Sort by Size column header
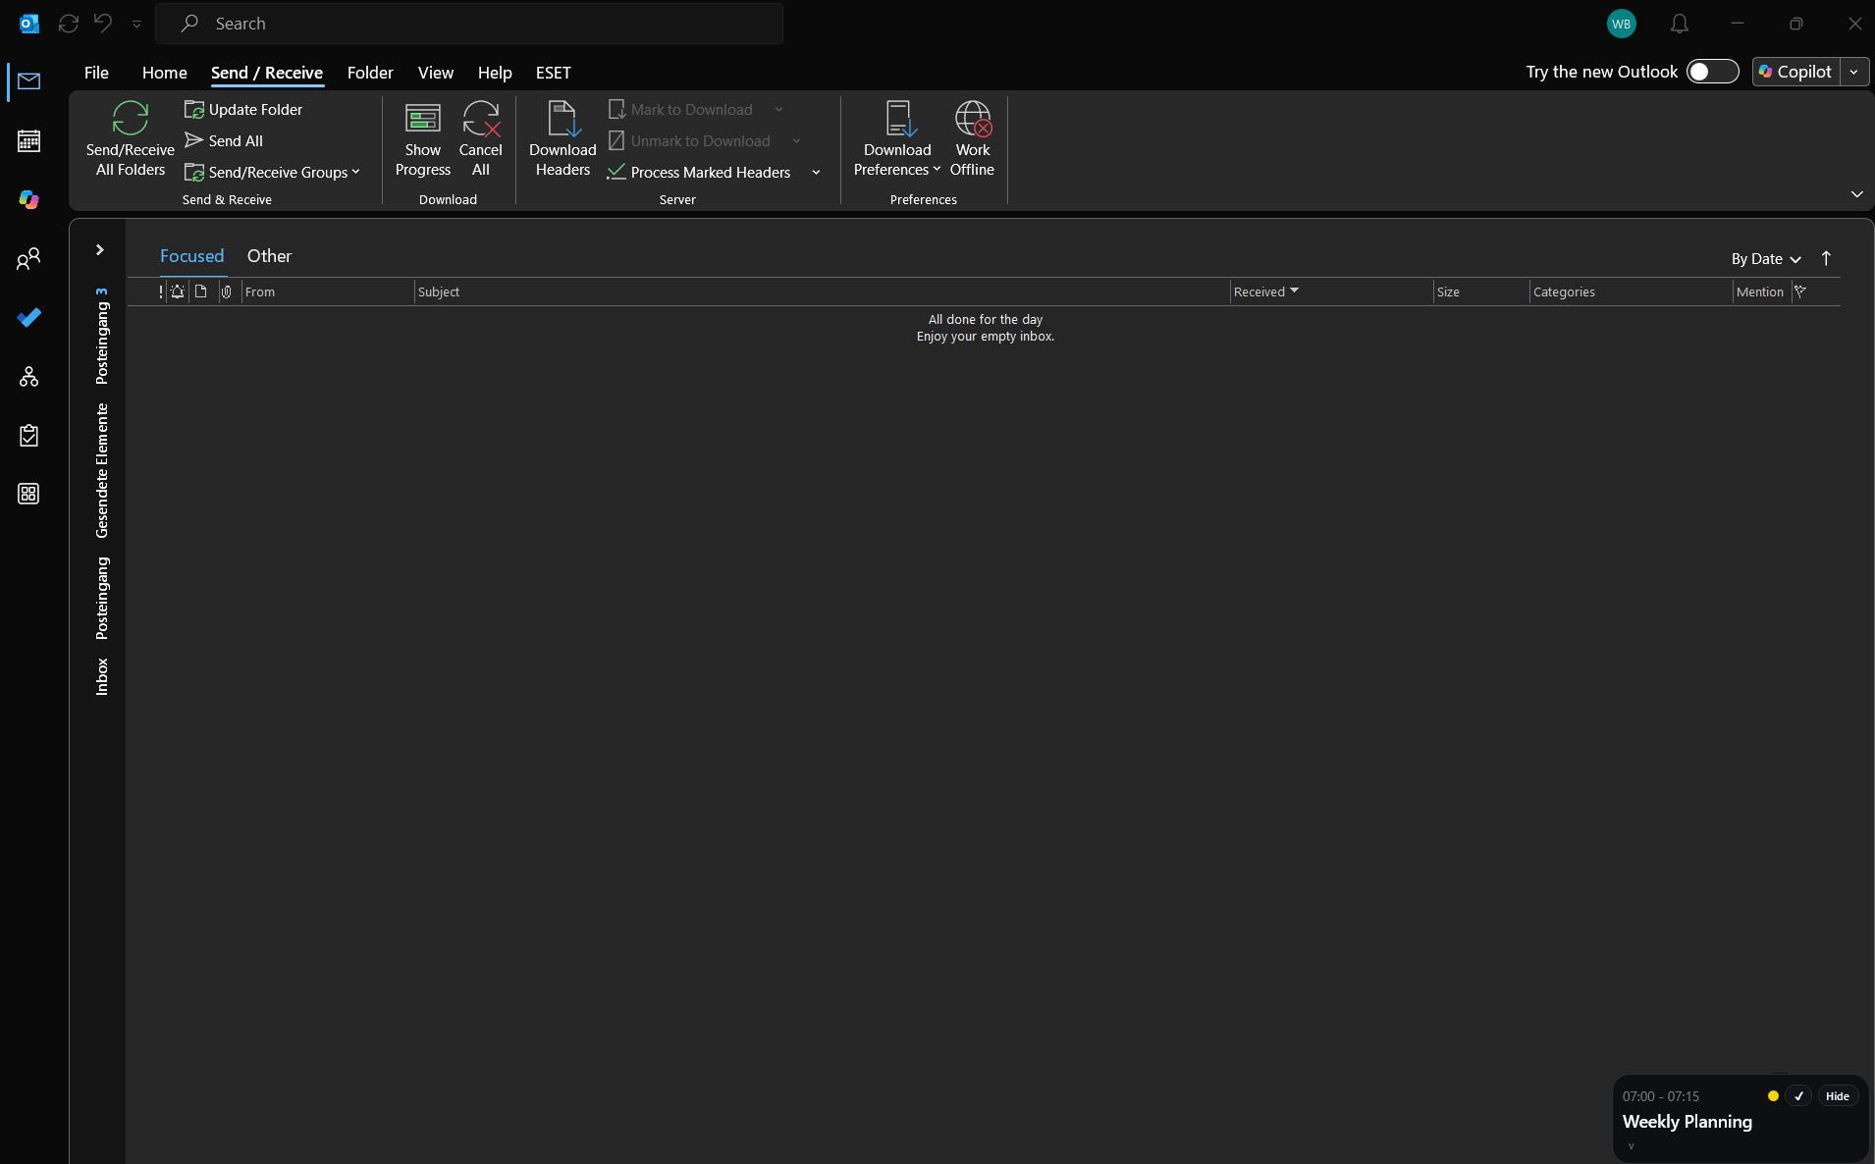Screen dimensions: 1875x1164 click(x=1481, y=291)
